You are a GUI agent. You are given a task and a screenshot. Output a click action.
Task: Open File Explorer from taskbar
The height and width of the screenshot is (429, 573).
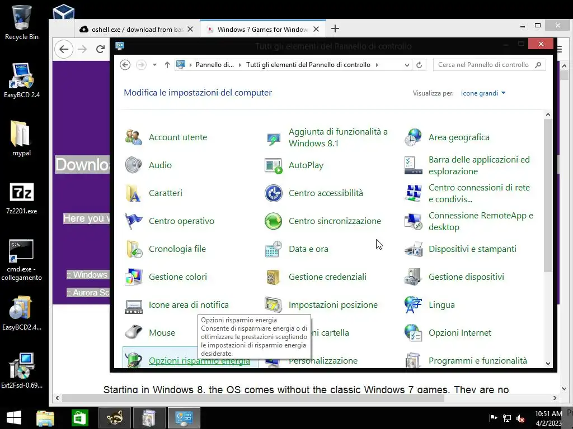pos(45,418)
